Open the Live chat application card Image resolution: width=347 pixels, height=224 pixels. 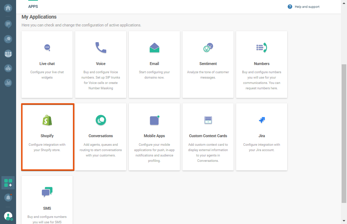[x=47, y=64]
